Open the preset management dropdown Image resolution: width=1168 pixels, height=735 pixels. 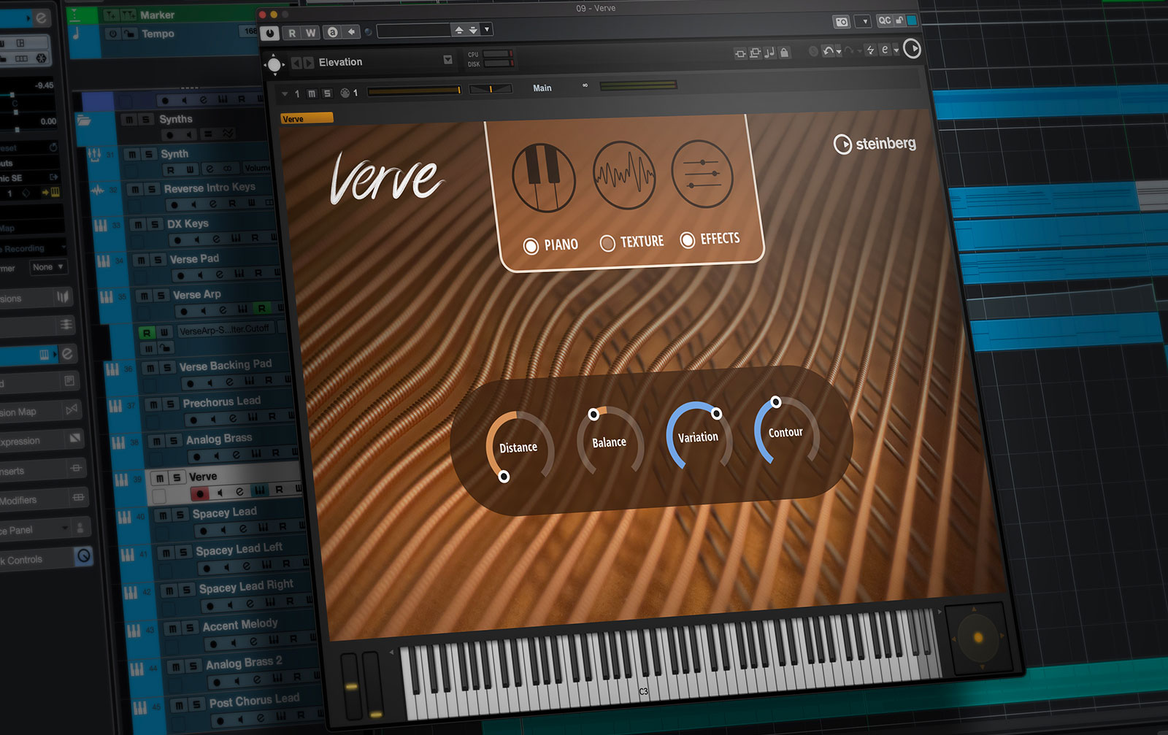tap(487, 29)
